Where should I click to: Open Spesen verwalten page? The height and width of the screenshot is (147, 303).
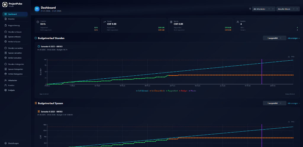[15, 53]
